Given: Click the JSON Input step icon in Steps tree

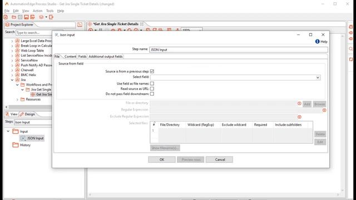Looking at the screenshot, I should 23,138.
